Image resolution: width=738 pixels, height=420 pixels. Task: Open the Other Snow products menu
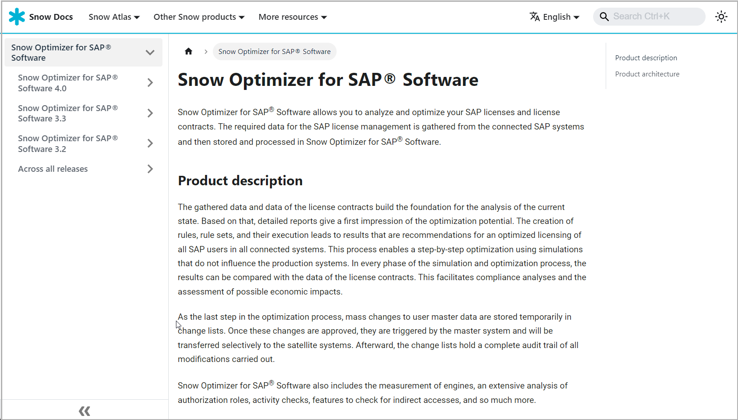(199, 17)
